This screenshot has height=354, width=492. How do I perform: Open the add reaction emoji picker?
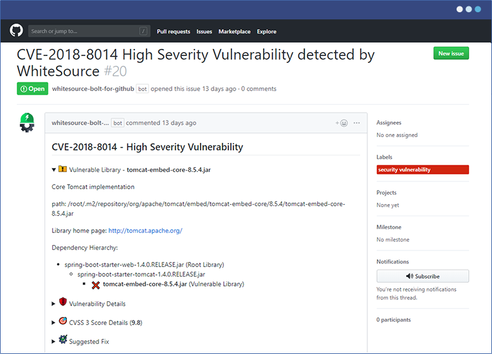[x=341, y=123]
